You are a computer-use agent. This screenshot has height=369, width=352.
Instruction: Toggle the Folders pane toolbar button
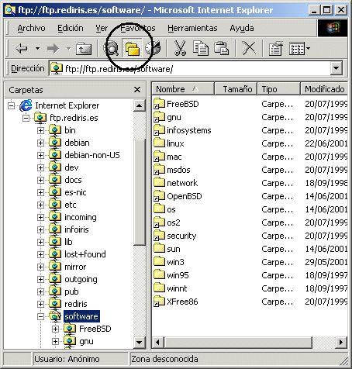133,48
